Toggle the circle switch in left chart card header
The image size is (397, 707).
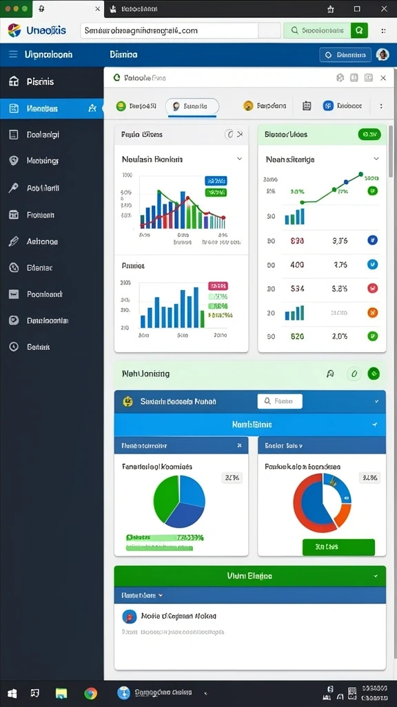point(229,134)
